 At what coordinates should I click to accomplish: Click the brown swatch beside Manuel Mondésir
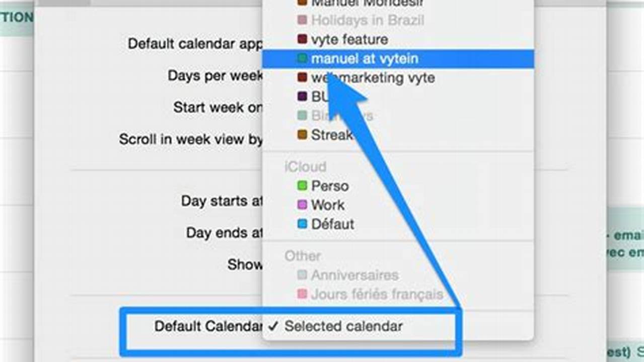(302, 3)
